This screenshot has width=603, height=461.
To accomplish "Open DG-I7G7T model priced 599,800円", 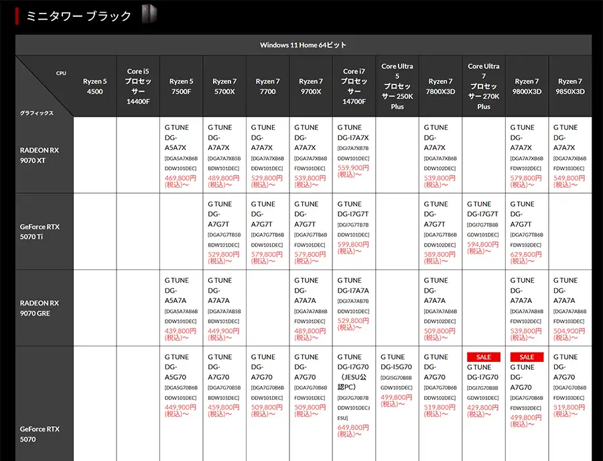I will tap(353, 227).
